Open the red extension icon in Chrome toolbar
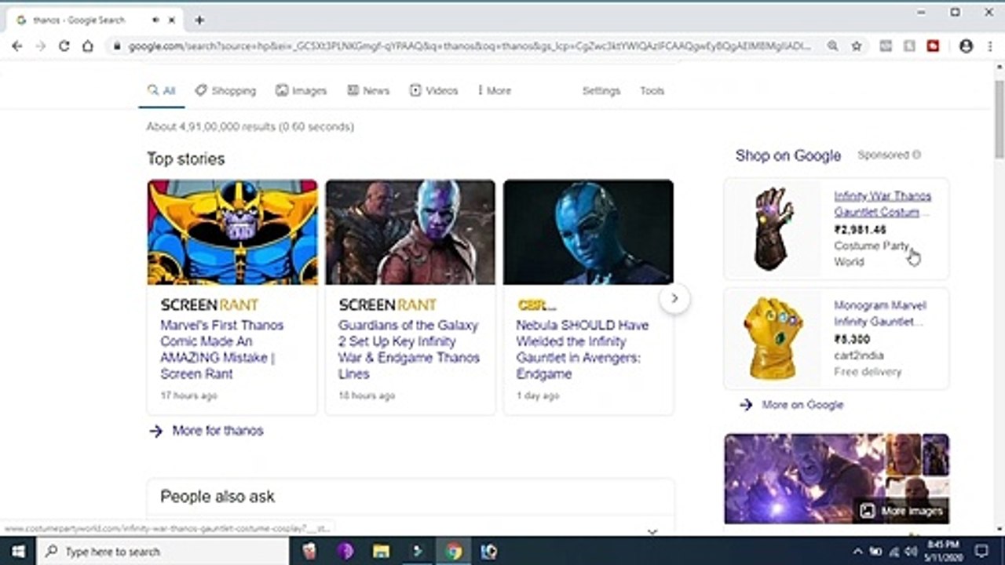This screenshot has height=565, width=1005. pyautogui.click(x=933, y=46)
